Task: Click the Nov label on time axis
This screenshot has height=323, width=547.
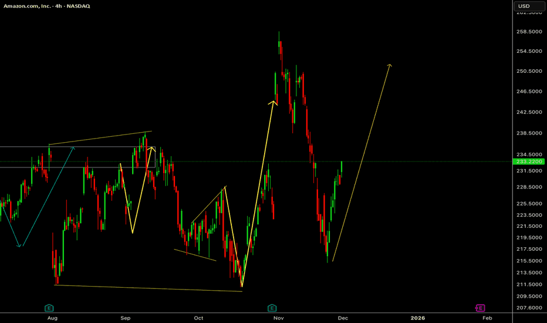Action: pos(279,318)
